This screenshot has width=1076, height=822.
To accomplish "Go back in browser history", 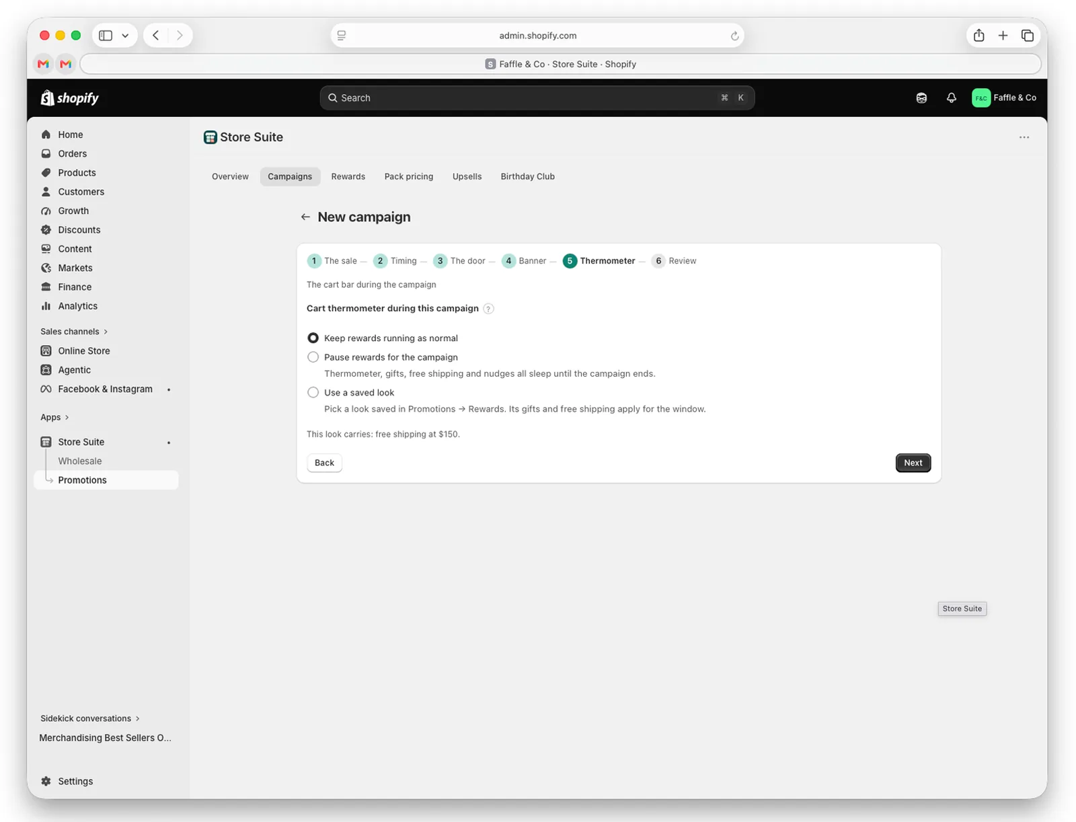I will pyautogui.click(x=156, y=36).
